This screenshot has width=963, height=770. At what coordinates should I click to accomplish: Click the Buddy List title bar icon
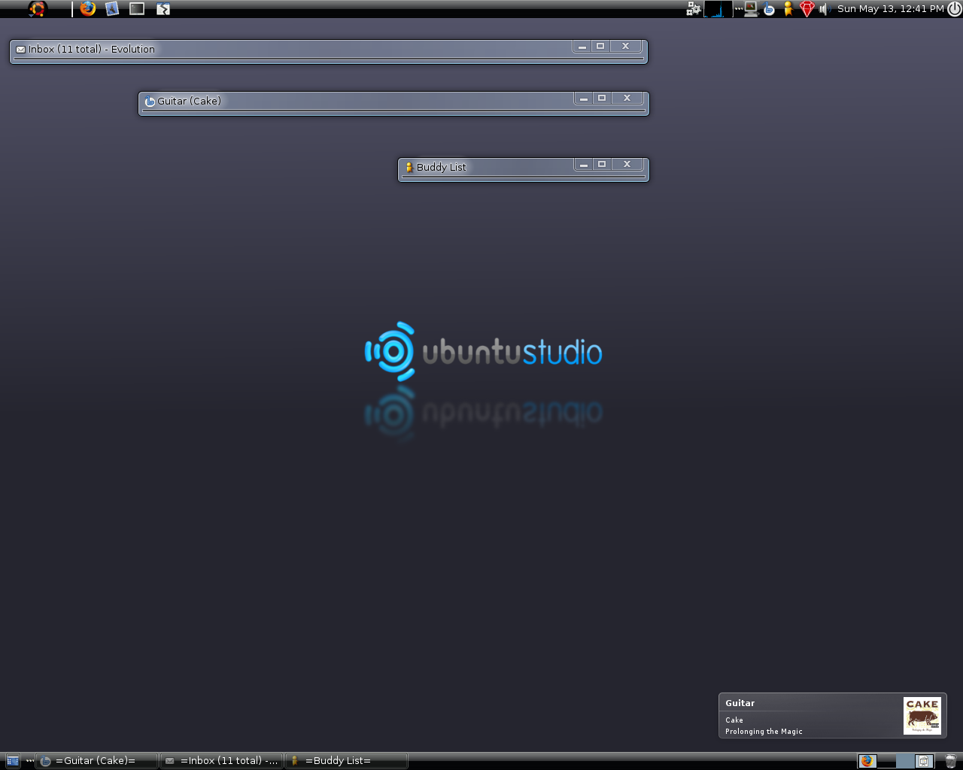coord(409,168)
